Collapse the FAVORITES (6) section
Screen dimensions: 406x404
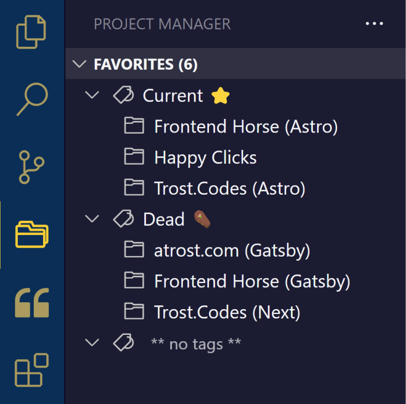(x=79, y=64)
